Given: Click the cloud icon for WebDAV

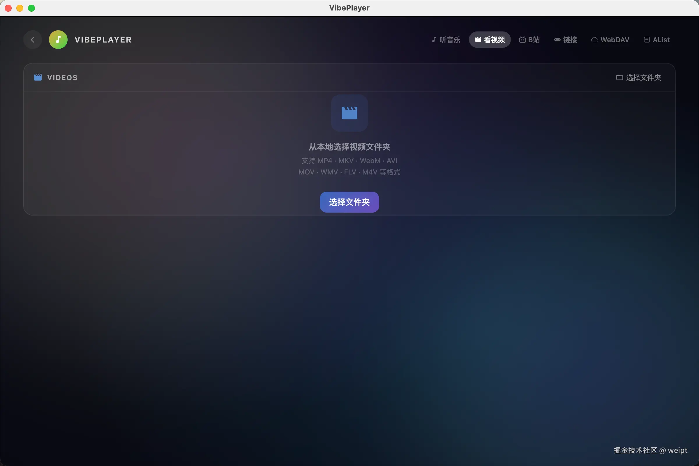Looking at the screenshot, I should pos(594,40).
